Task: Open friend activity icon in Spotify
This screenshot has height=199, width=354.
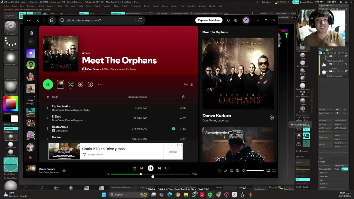Action: point(236,20)
